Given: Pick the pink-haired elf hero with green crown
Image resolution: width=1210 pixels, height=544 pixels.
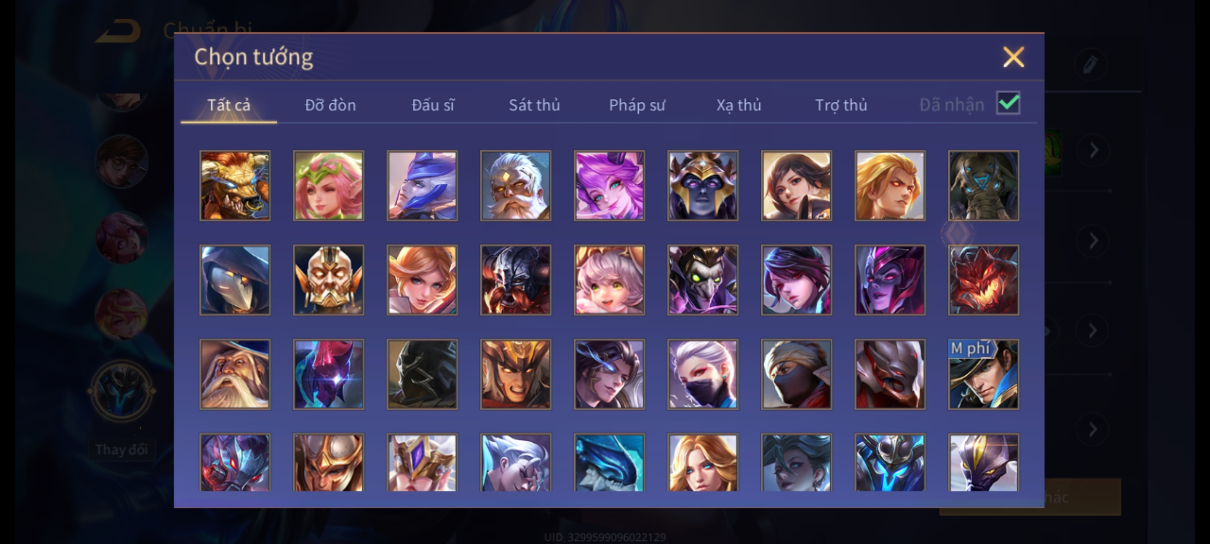Looking at the screenshot, I should pos(328,185).
